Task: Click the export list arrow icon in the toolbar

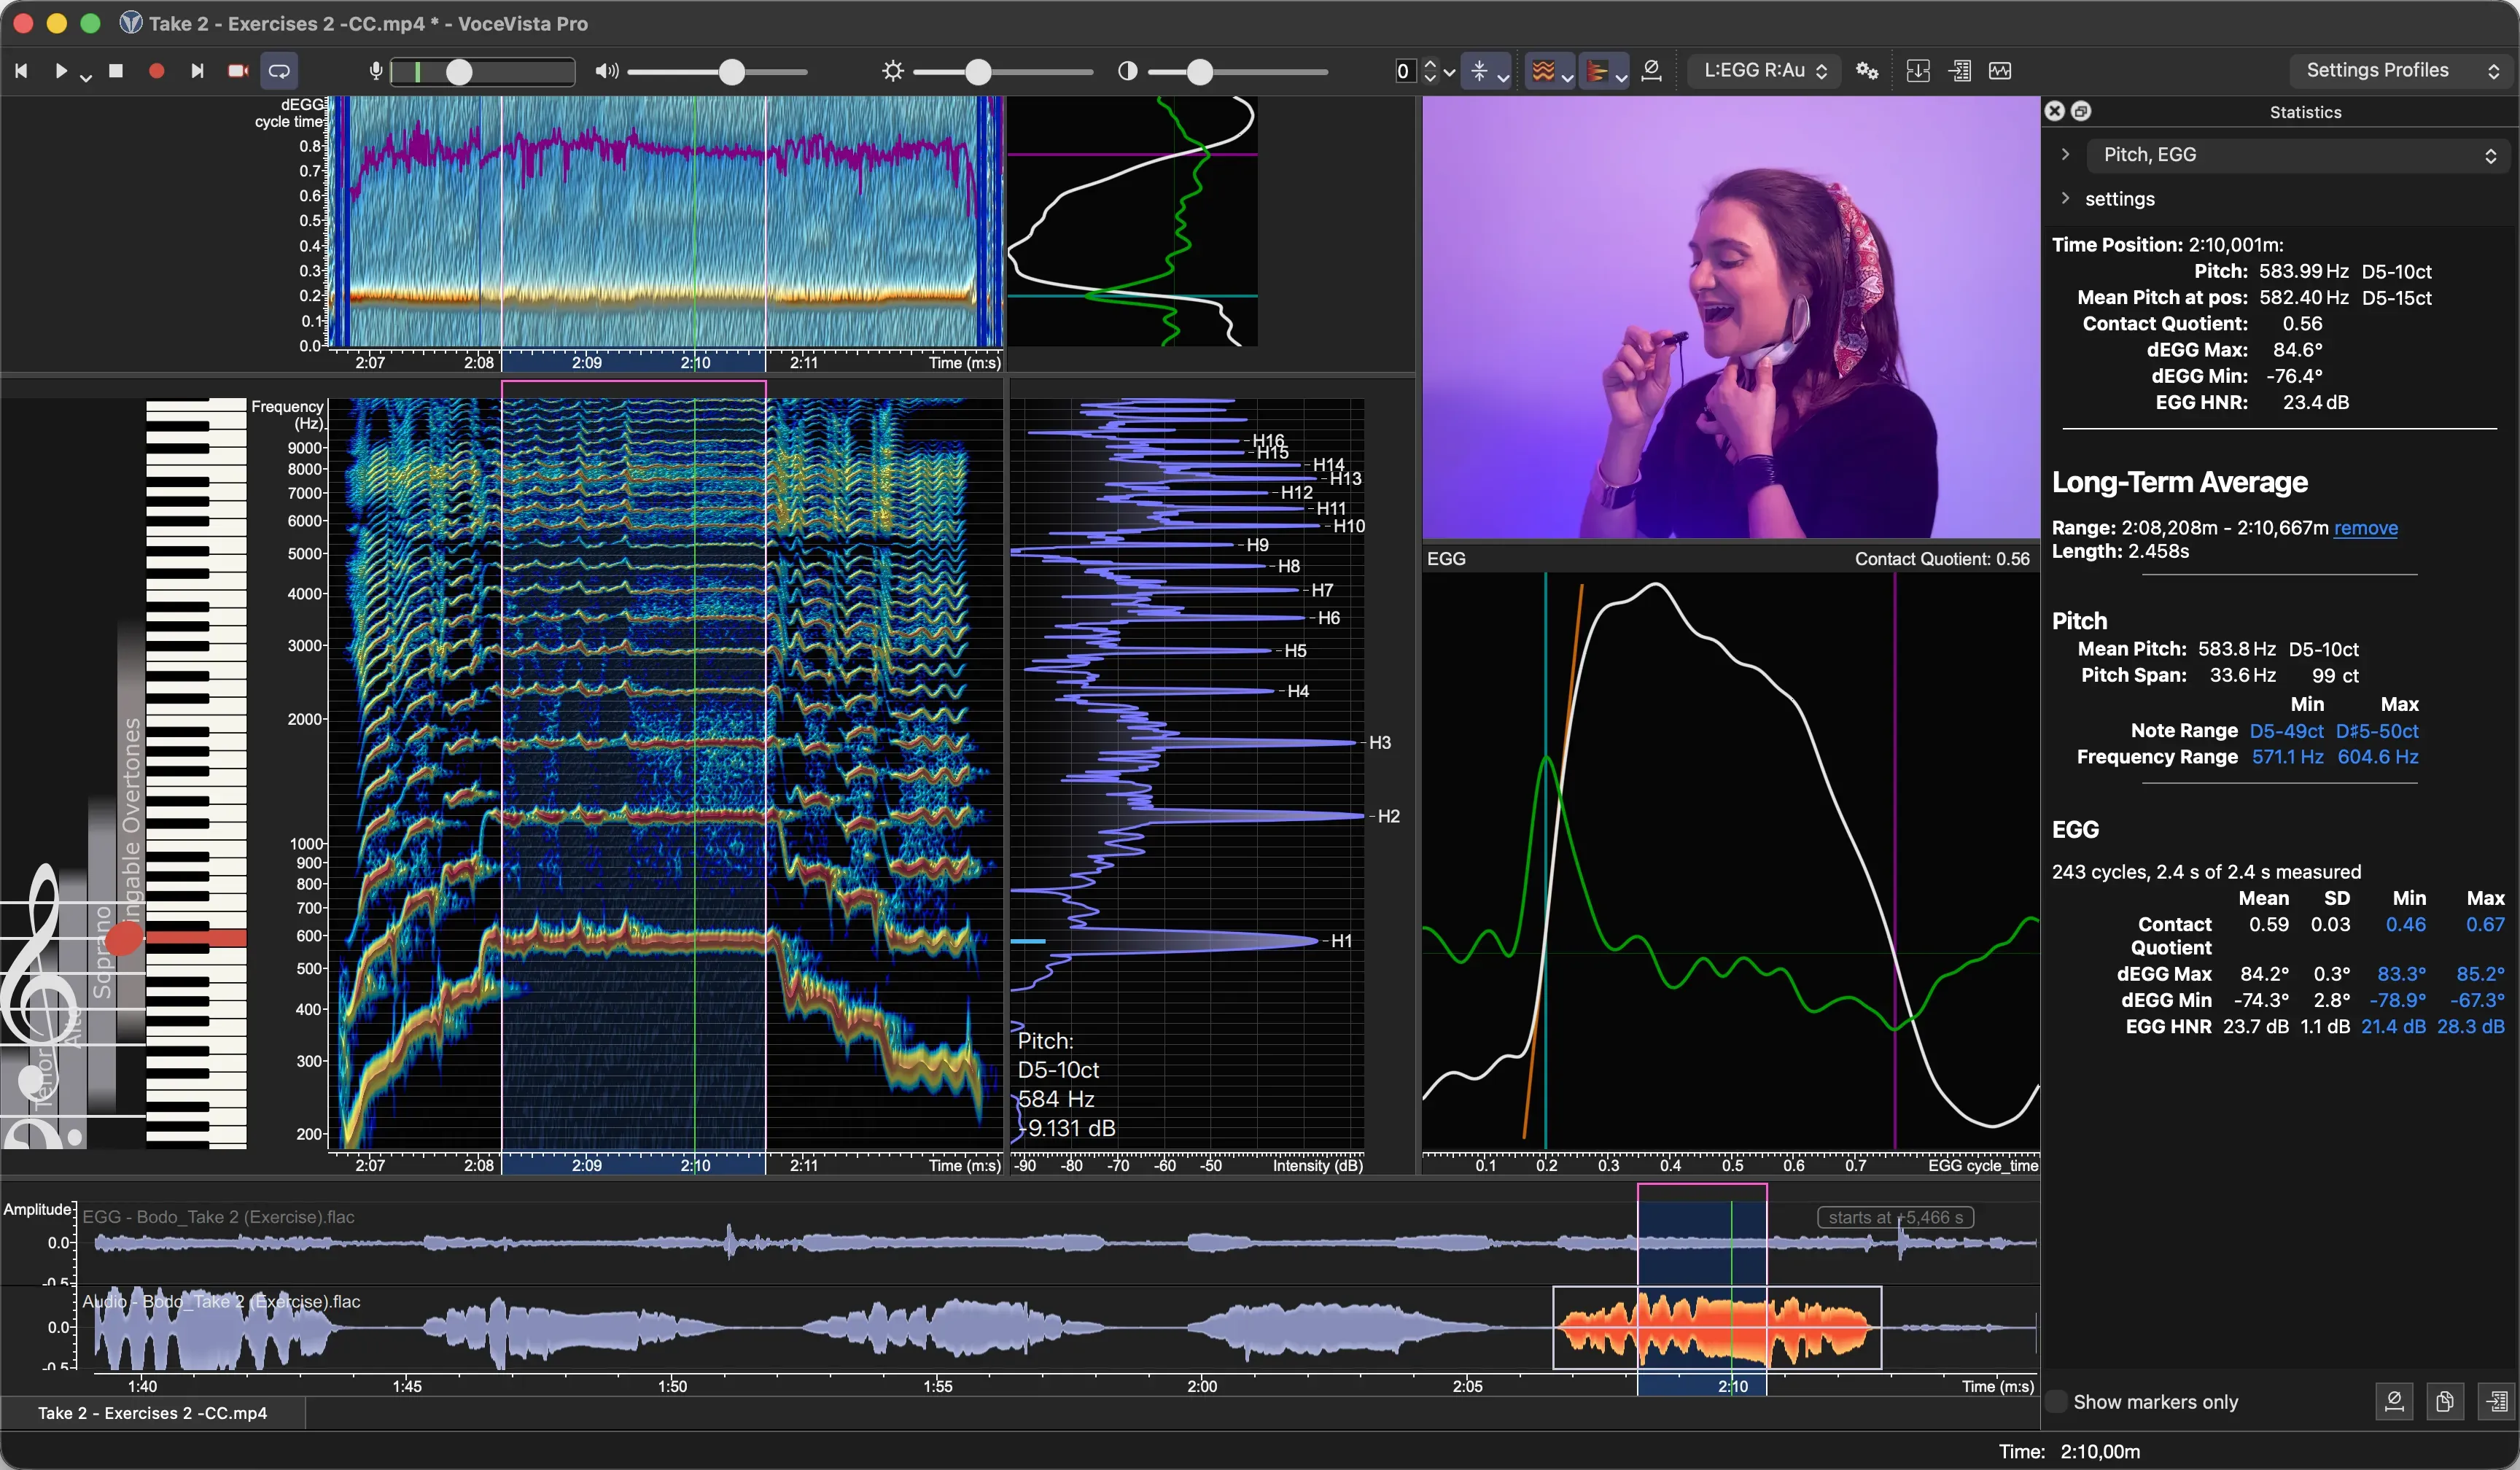Action: [x=1960, y=71]
